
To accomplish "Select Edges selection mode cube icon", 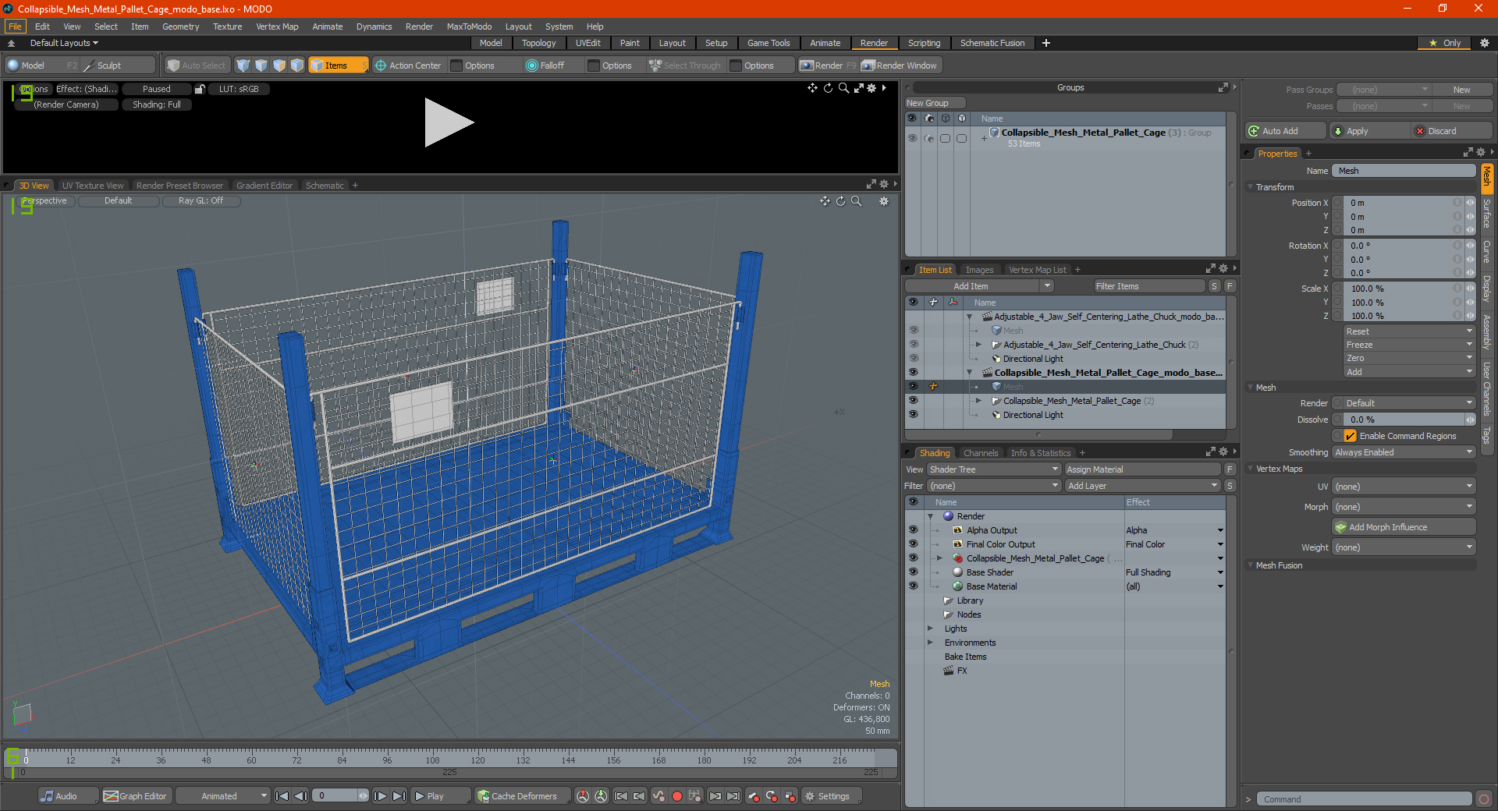I will 261,66.
